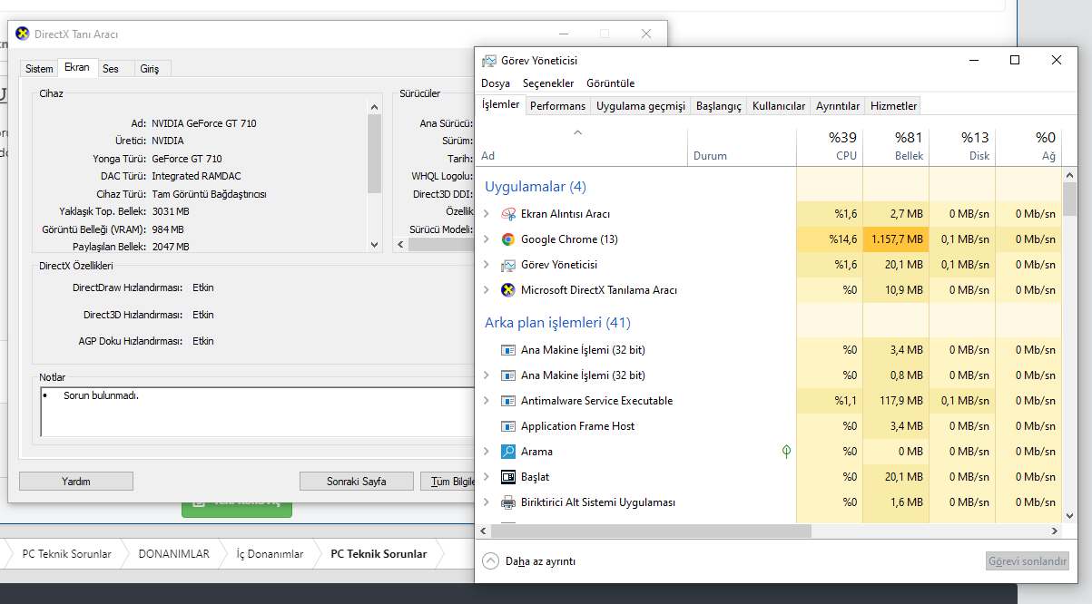1092x604 pixels.
Task: Click the Görev Yöneticisi process row icon
Action: click(508, 265)
